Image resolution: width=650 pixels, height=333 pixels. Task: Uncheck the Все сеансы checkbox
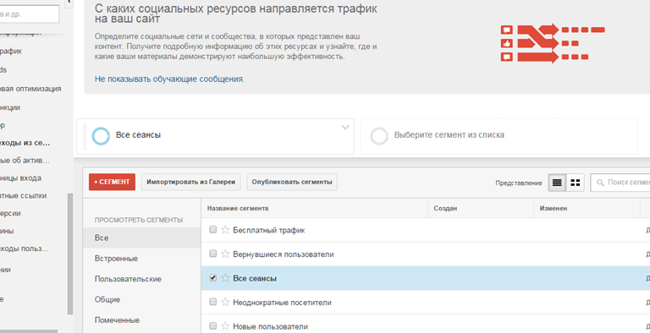click(213, 277)
